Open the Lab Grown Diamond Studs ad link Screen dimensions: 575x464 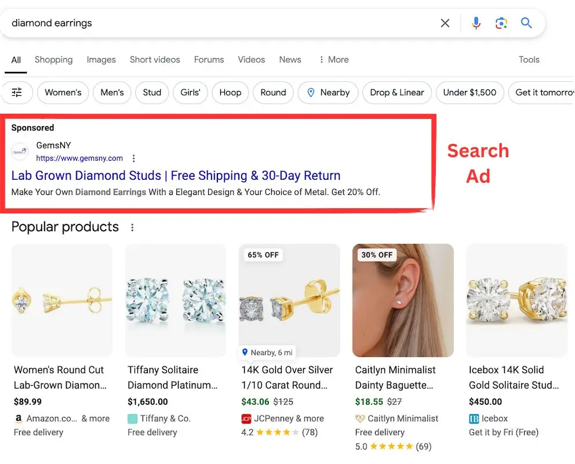(x=176, y=175)
